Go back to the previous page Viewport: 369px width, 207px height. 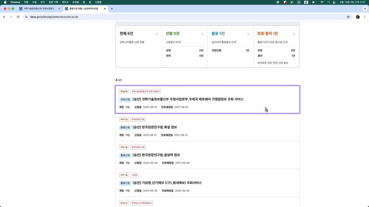[x=4, y=17]
